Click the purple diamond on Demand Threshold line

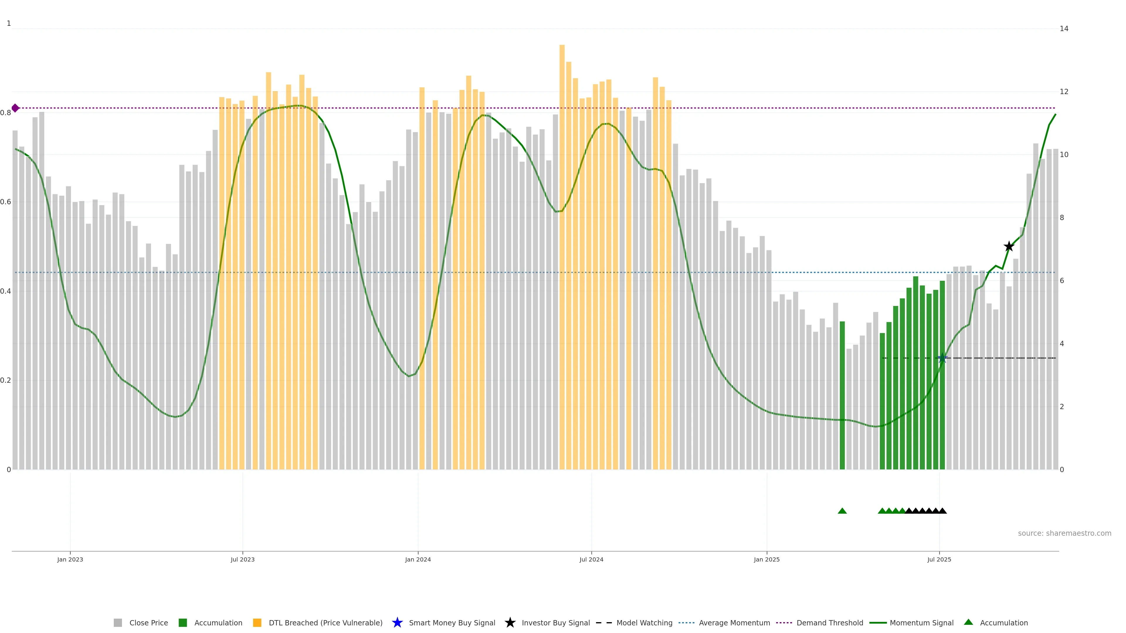[15, 108]
